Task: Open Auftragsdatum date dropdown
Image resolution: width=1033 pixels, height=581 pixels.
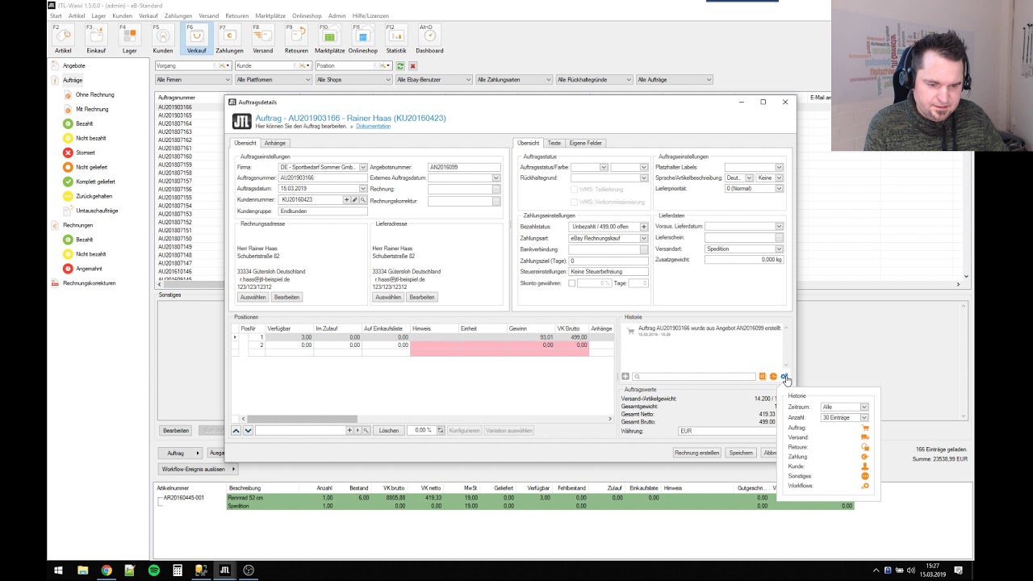Action: [363, 189]
